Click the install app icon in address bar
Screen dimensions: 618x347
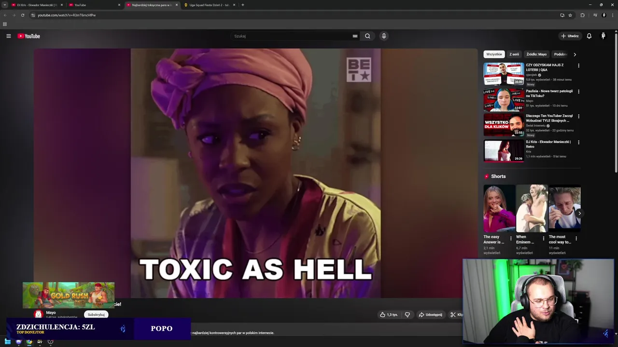point(562,15)
